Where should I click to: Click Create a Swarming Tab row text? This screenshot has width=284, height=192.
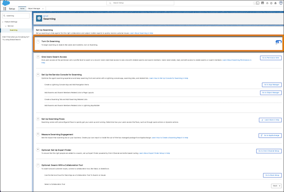pos(66,100)
